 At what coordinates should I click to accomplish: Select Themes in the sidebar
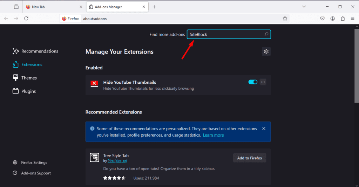point(29,78)
